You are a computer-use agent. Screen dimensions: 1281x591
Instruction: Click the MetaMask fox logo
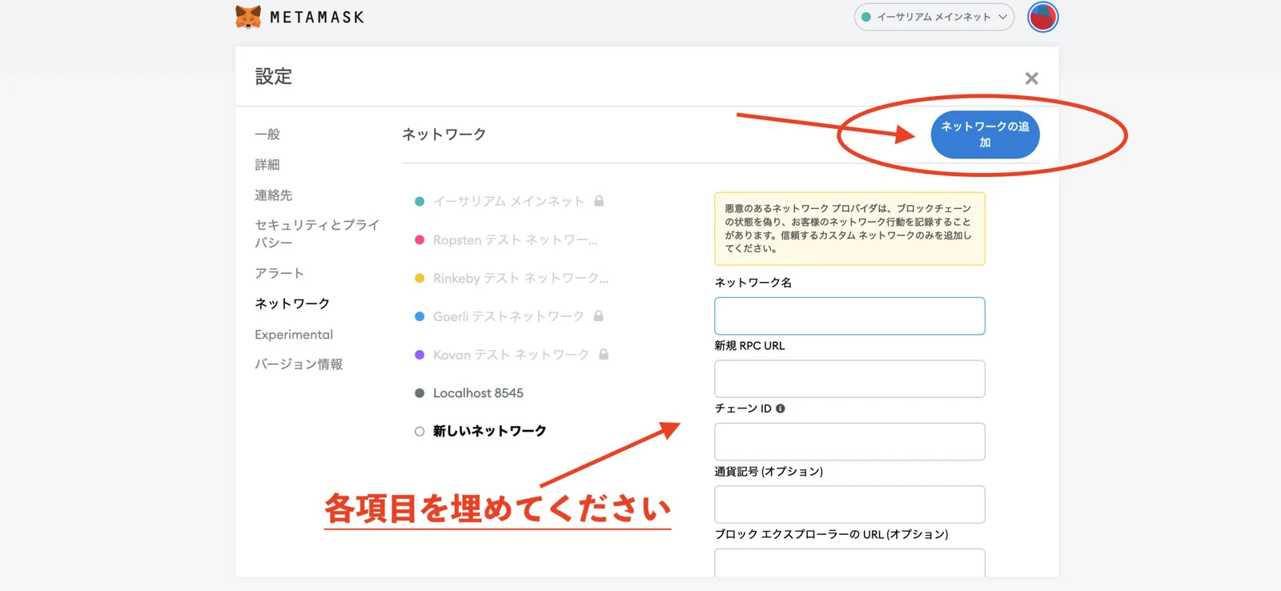click(248, 17)
